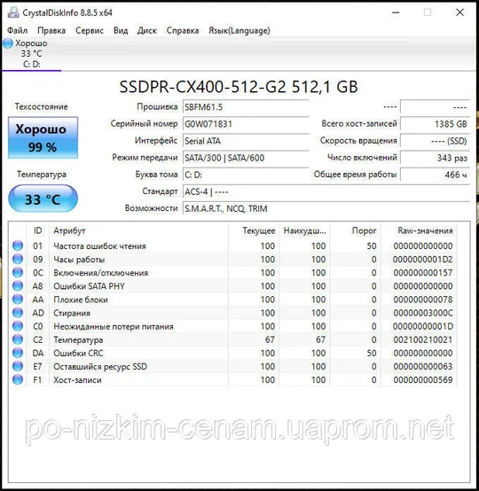
Task: Click status orb for Частота ошибок чтения
Action: [x=18, y=245]
